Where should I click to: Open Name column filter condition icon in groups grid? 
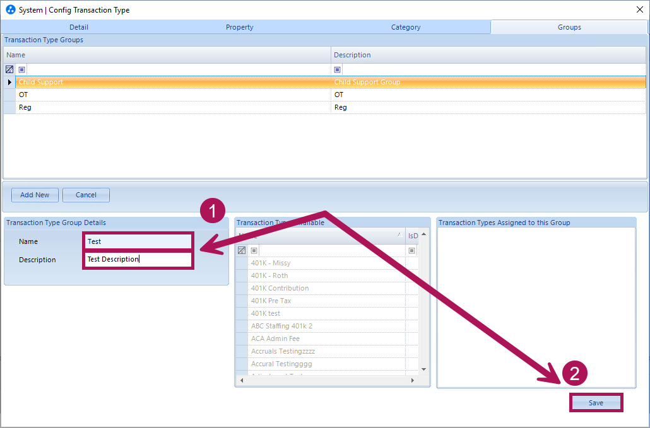coord(22,69)
